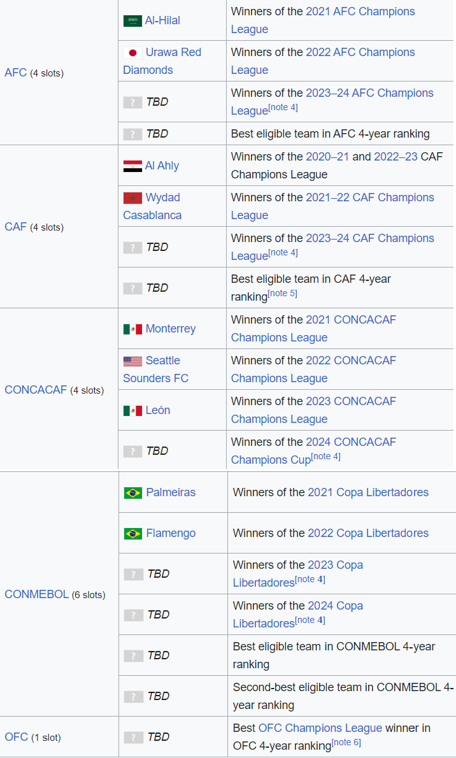This screenshot has width=456, height=758.
Task: Open the 2021 AFC Champions League link
Action: pyautogui.click(x=360, y=11)
